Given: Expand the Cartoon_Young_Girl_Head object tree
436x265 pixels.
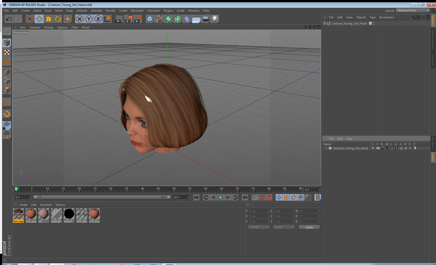Looking at the screenshot, I should click(x=325, y=23).
